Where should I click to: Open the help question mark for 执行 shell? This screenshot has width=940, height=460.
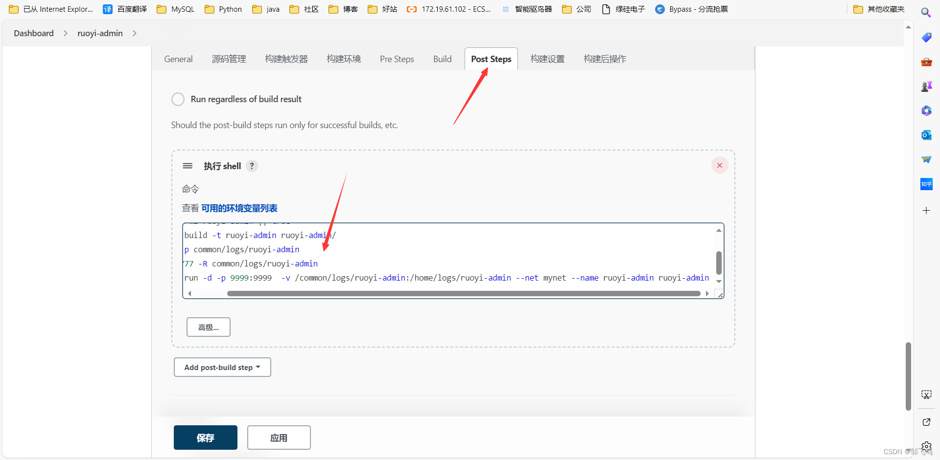252,166
